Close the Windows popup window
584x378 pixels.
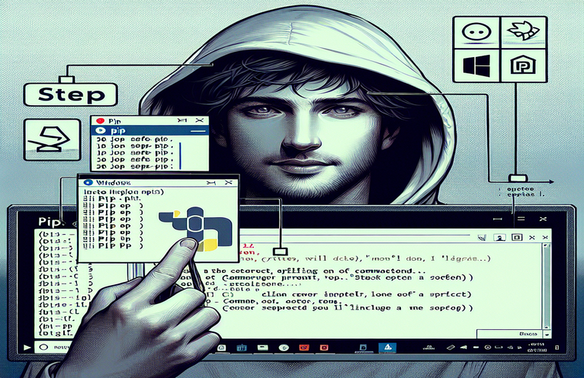[x=229, y=183]
